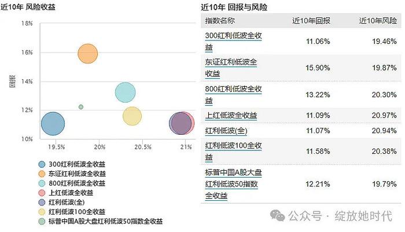This screenshot has width=405, height=232.
Task: Open the 800红利低波全收益 index link
Action: (234, 94)
